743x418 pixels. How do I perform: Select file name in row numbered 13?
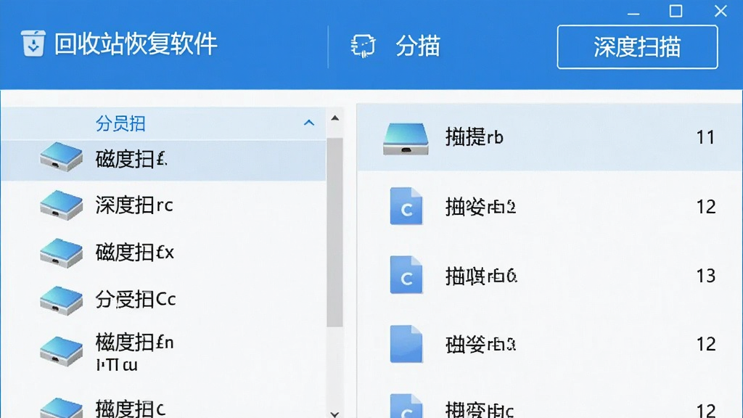(x=481, y=276)
